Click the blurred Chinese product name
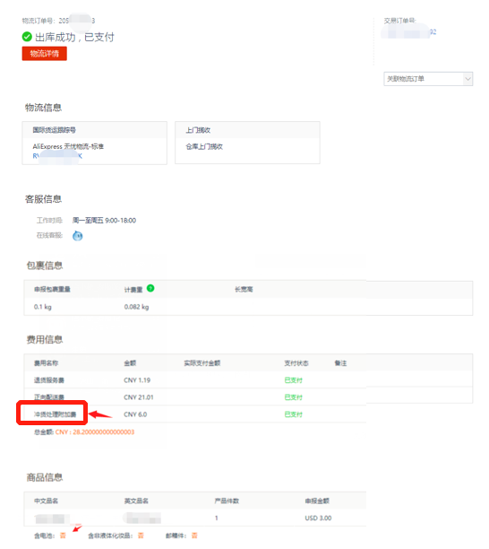The width and height of the screenshot is (489, 549). pyautogui.click(x=51, y=518)
